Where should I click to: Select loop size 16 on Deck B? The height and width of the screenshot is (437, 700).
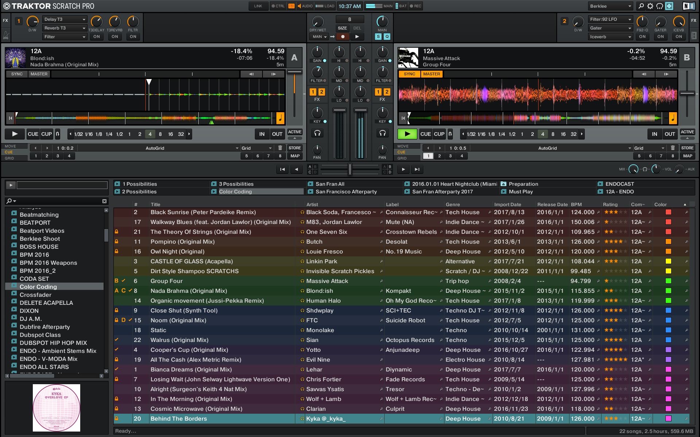coord(563,134)
